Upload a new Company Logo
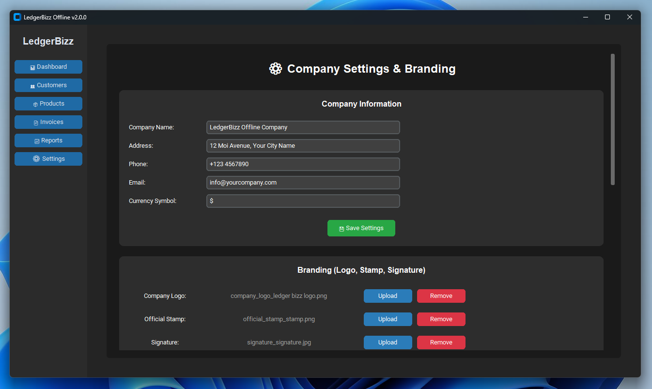 click(388, 296)
